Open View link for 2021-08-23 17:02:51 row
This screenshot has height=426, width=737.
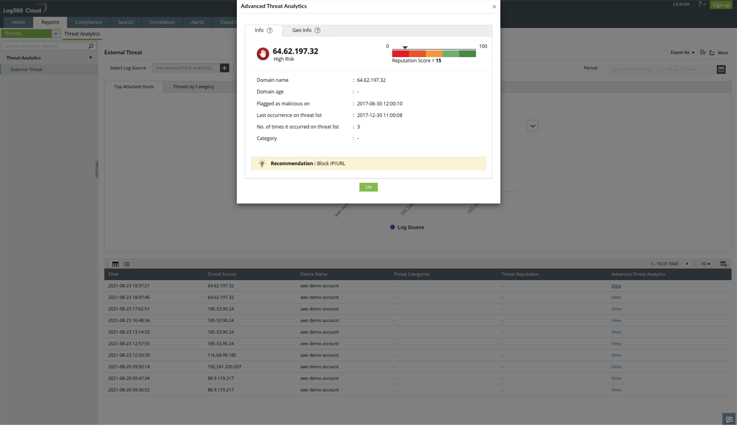[x=616, y=309]
